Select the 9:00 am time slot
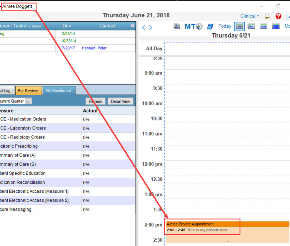The image size is (290, 246). coord(227,73)
